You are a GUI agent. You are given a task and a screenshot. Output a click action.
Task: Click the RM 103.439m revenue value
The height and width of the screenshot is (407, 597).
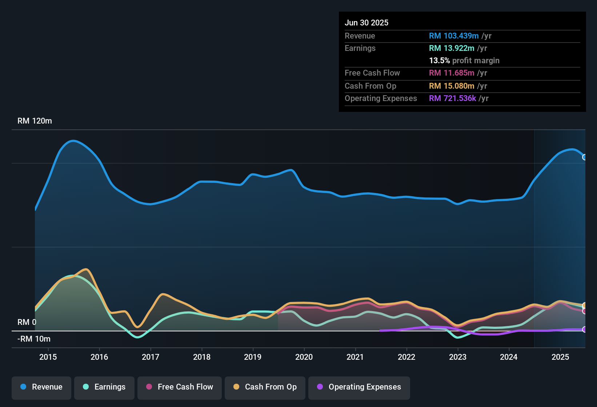click(x=454, y=36)
